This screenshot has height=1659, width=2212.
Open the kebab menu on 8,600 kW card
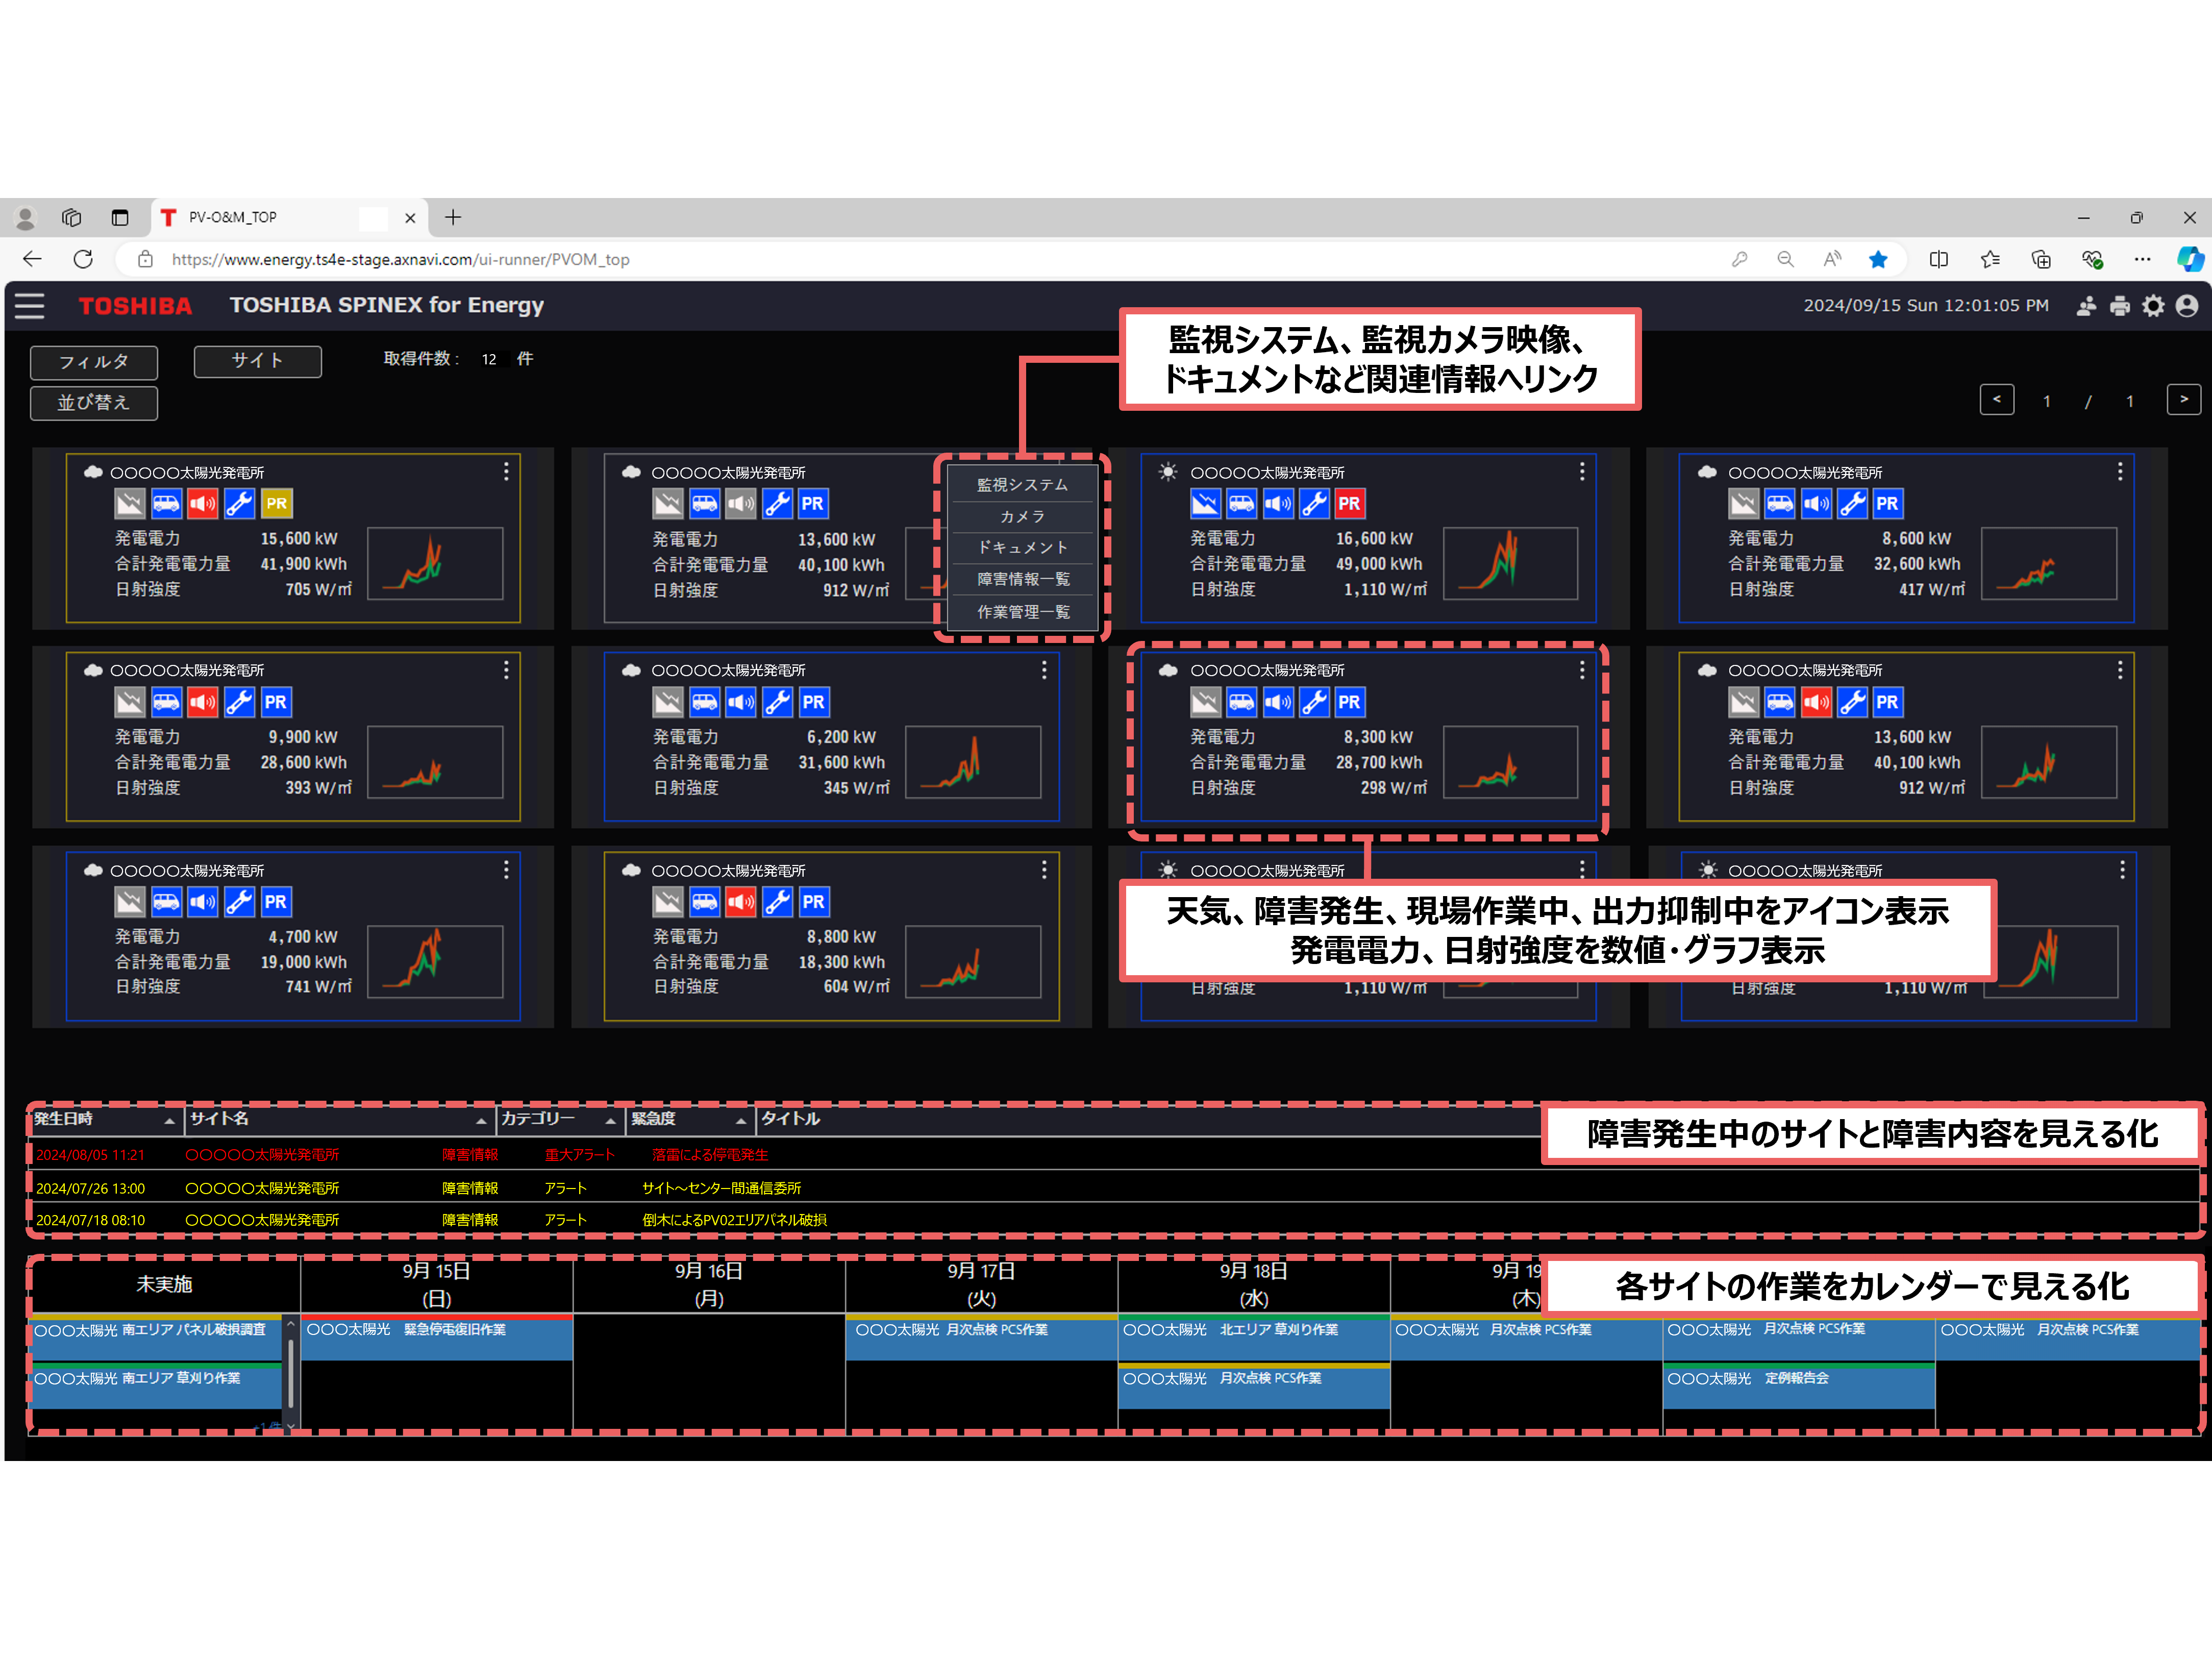tap(2120, 471)
